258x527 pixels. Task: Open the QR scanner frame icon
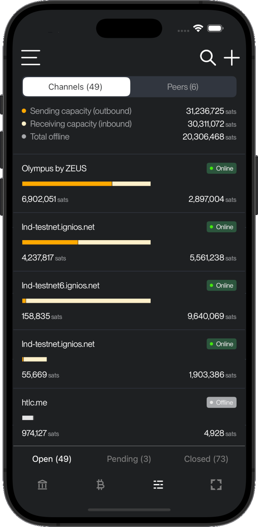point(216,484)
